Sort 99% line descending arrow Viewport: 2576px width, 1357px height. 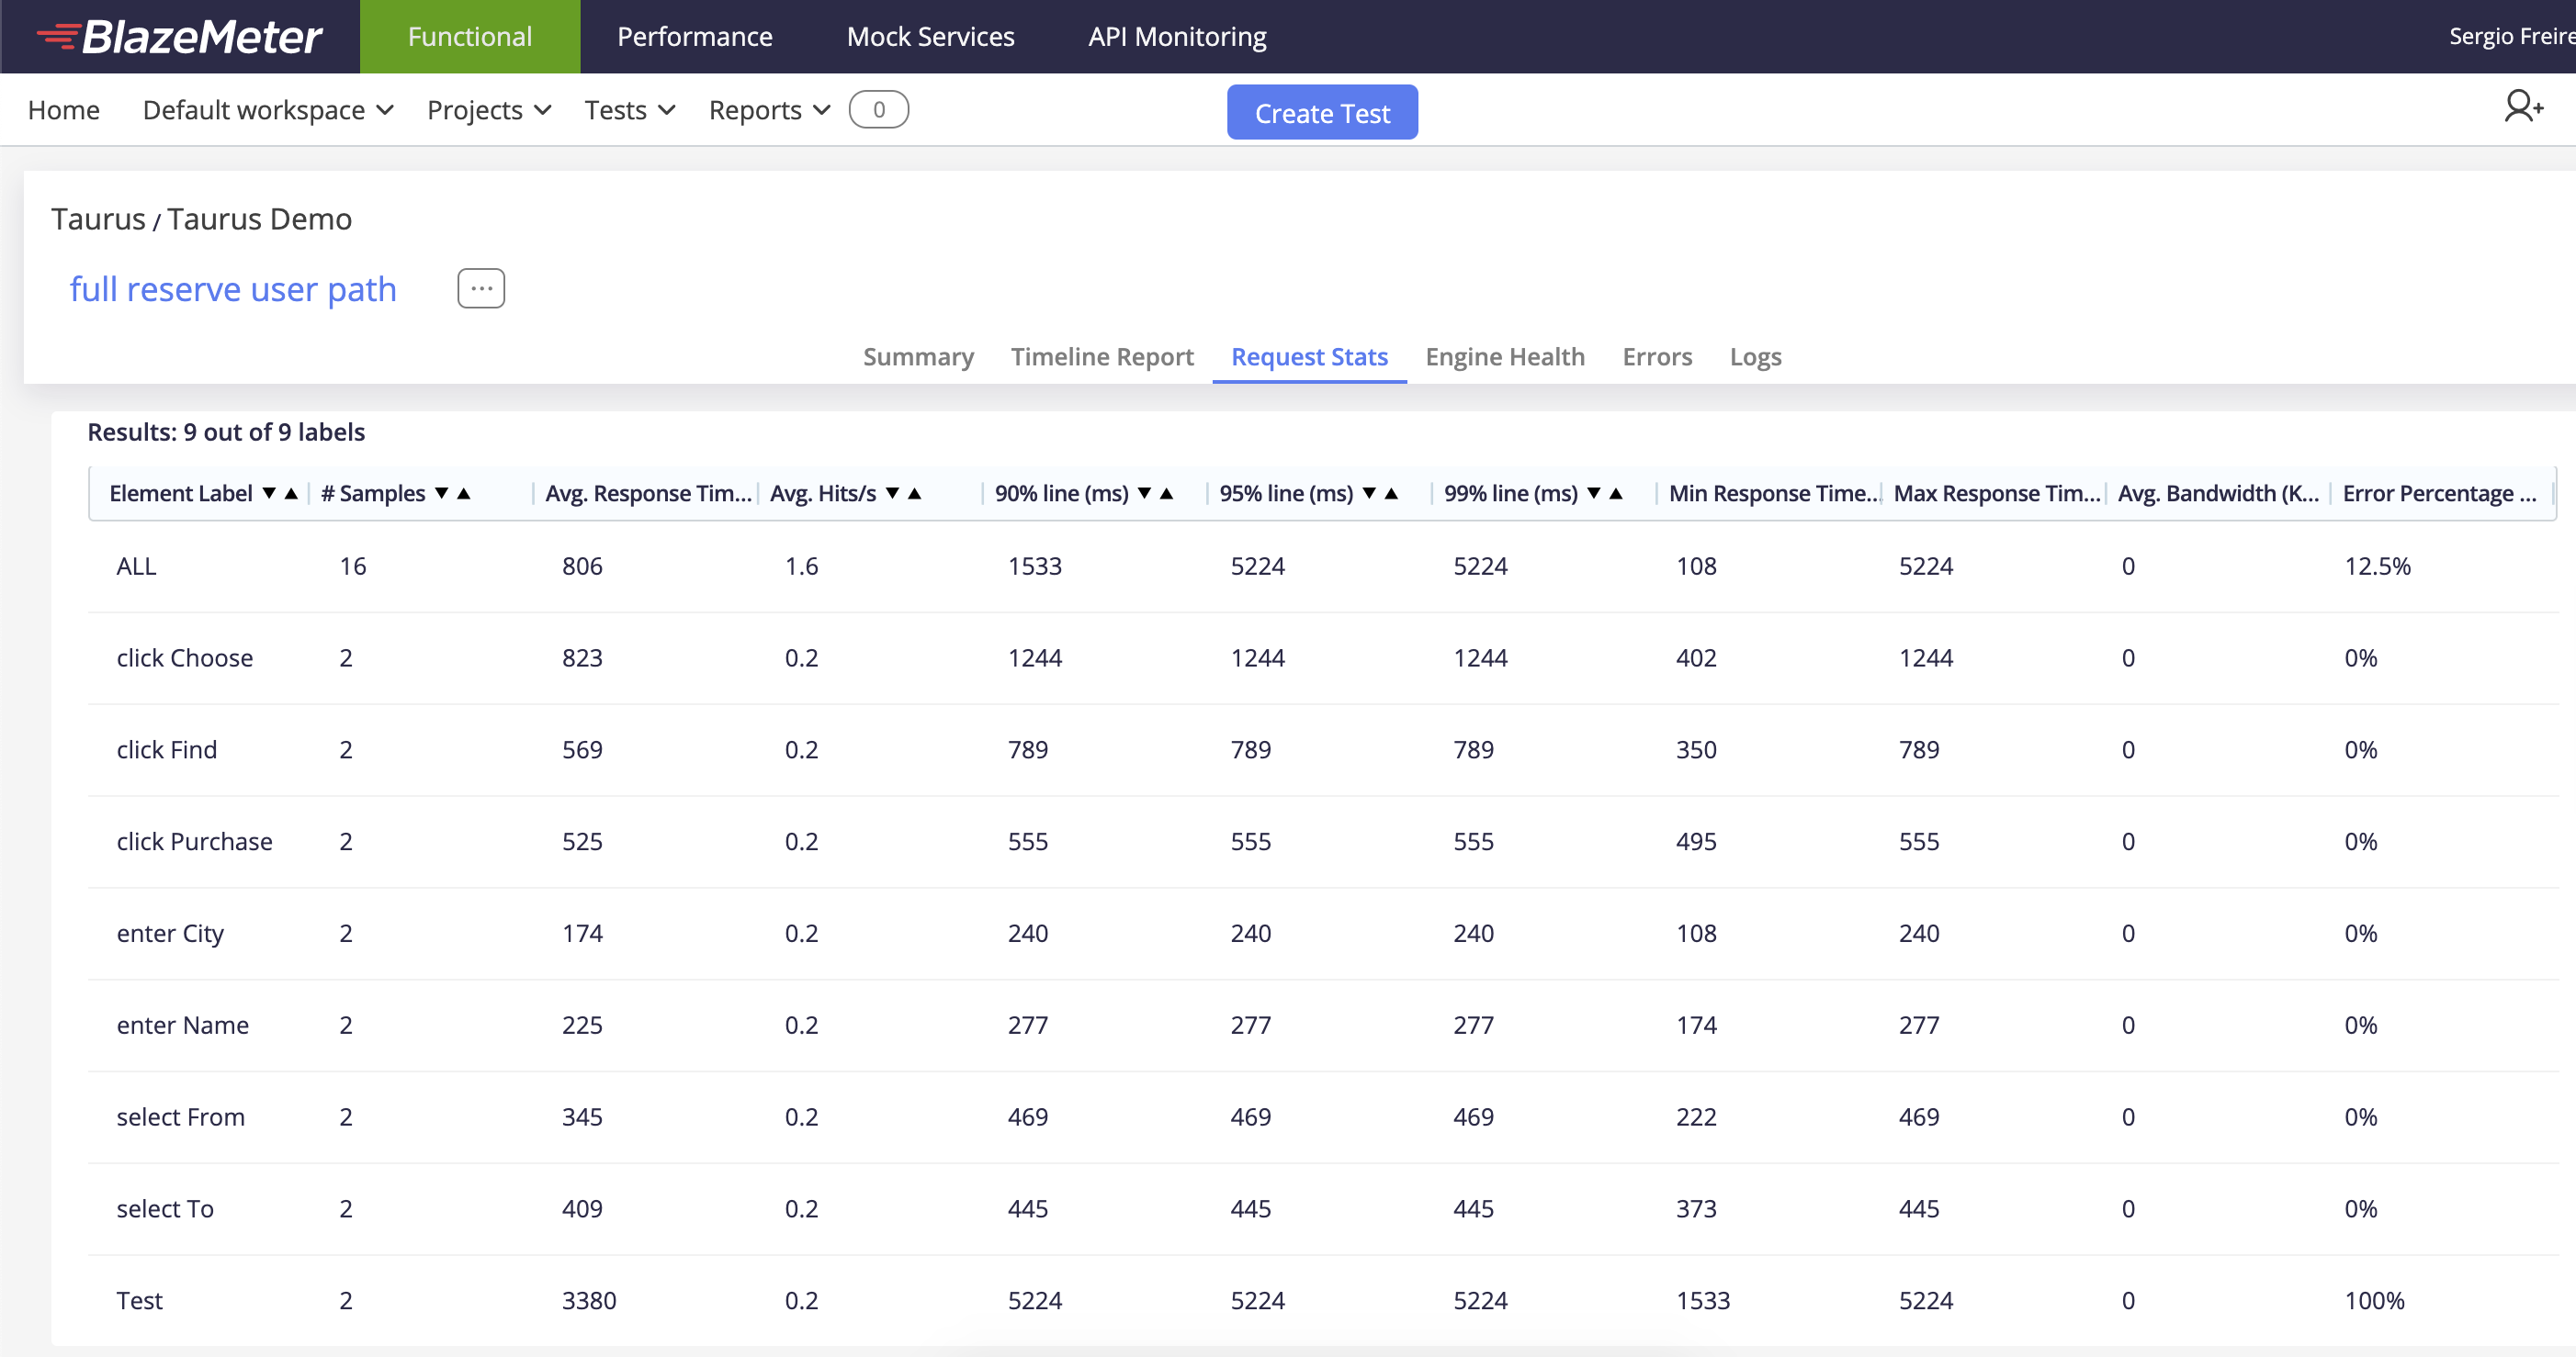1594,494
